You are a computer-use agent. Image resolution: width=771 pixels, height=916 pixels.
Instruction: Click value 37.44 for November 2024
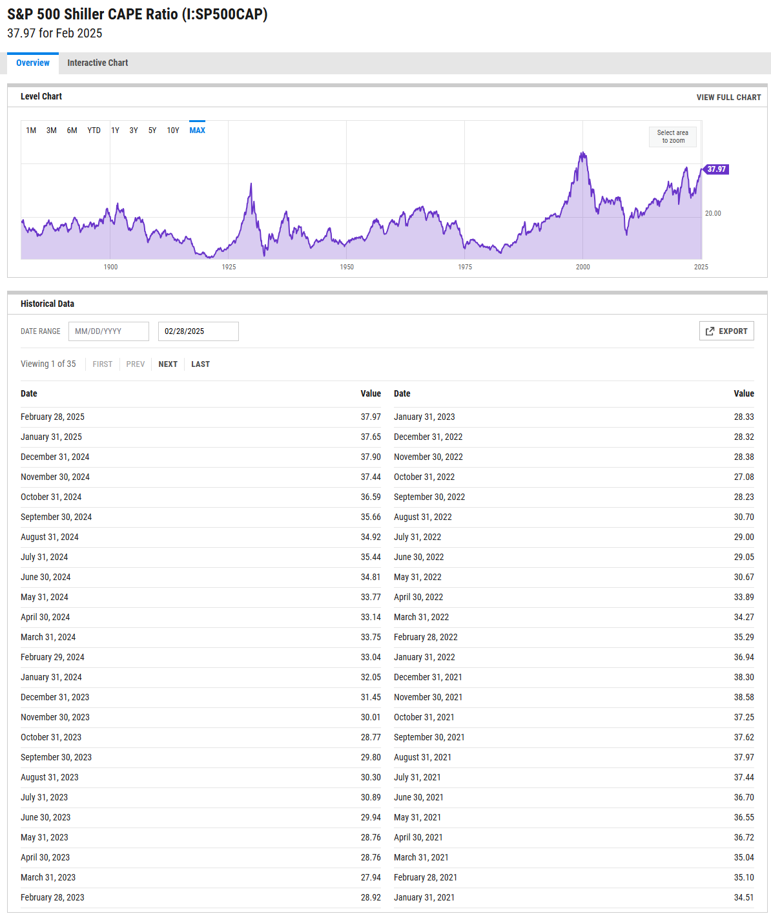[371, 477]
